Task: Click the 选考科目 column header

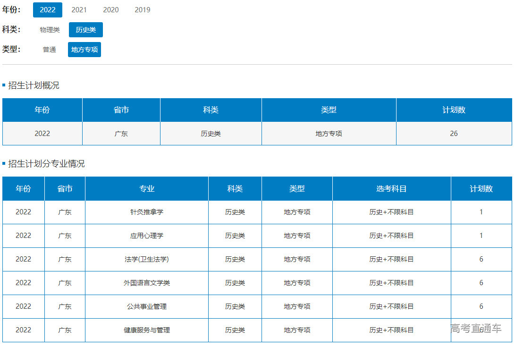Action: click(x=391, y=189)
